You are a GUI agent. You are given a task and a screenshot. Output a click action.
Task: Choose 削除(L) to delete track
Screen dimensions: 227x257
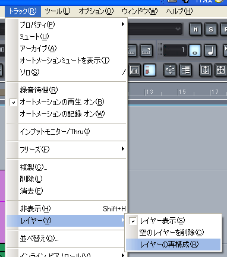(x=67, y=179)
